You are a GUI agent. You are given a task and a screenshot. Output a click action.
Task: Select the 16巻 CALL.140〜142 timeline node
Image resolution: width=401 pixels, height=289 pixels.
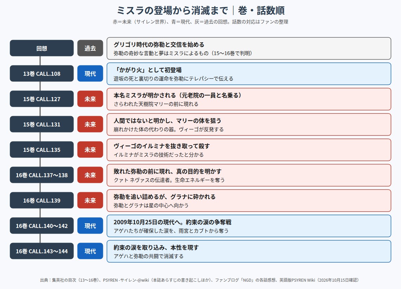pyautogui.click(x=42, y=226)
